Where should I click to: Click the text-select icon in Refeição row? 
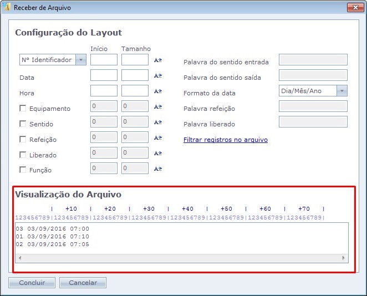pyautogui.click(x=157, y=138)
